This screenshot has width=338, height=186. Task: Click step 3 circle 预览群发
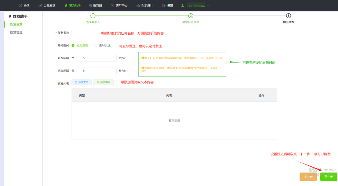coord(289,16)
